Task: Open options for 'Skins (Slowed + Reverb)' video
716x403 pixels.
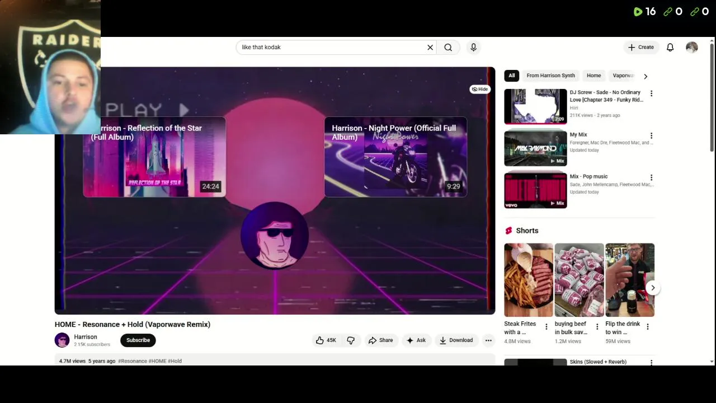Action: pyautogui.click(x=651, y=363)
